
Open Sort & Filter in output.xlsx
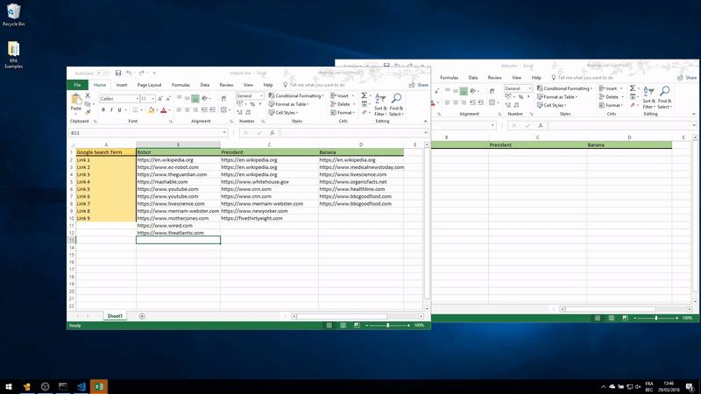point(380,104)
